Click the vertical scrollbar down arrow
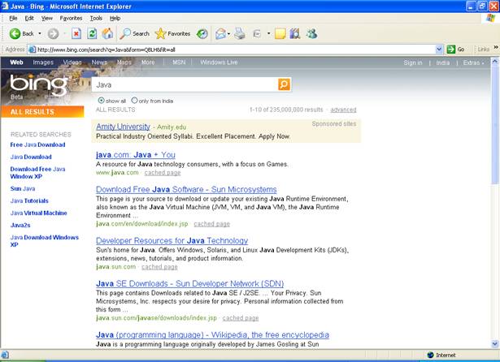 coord(494,344)
